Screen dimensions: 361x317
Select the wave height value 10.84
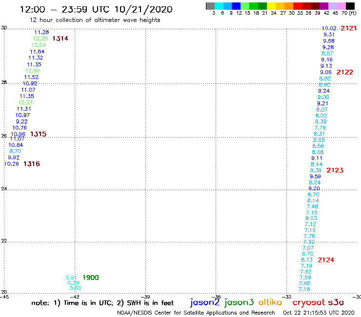click(x=16, y=145)
